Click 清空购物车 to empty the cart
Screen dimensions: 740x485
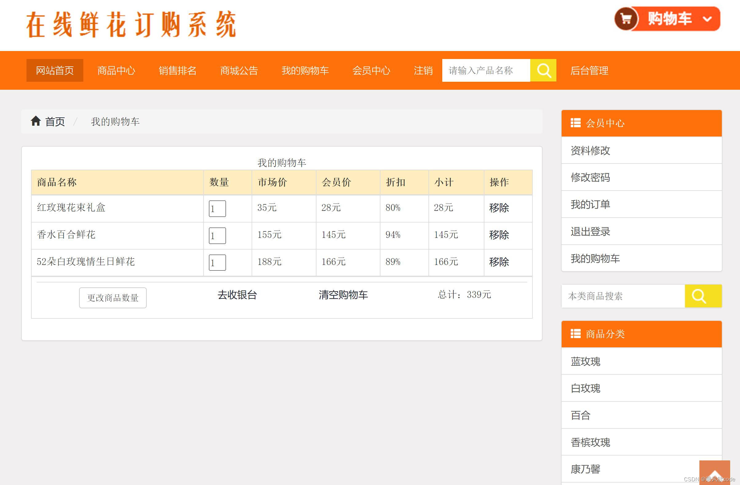(x=343, y=294)
